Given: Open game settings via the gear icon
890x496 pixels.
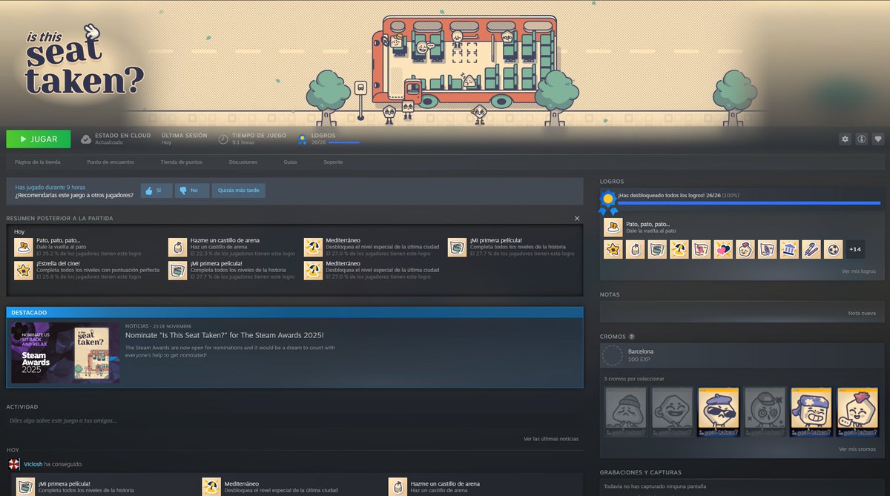Looking at the screenshot, I should [845, 139].
